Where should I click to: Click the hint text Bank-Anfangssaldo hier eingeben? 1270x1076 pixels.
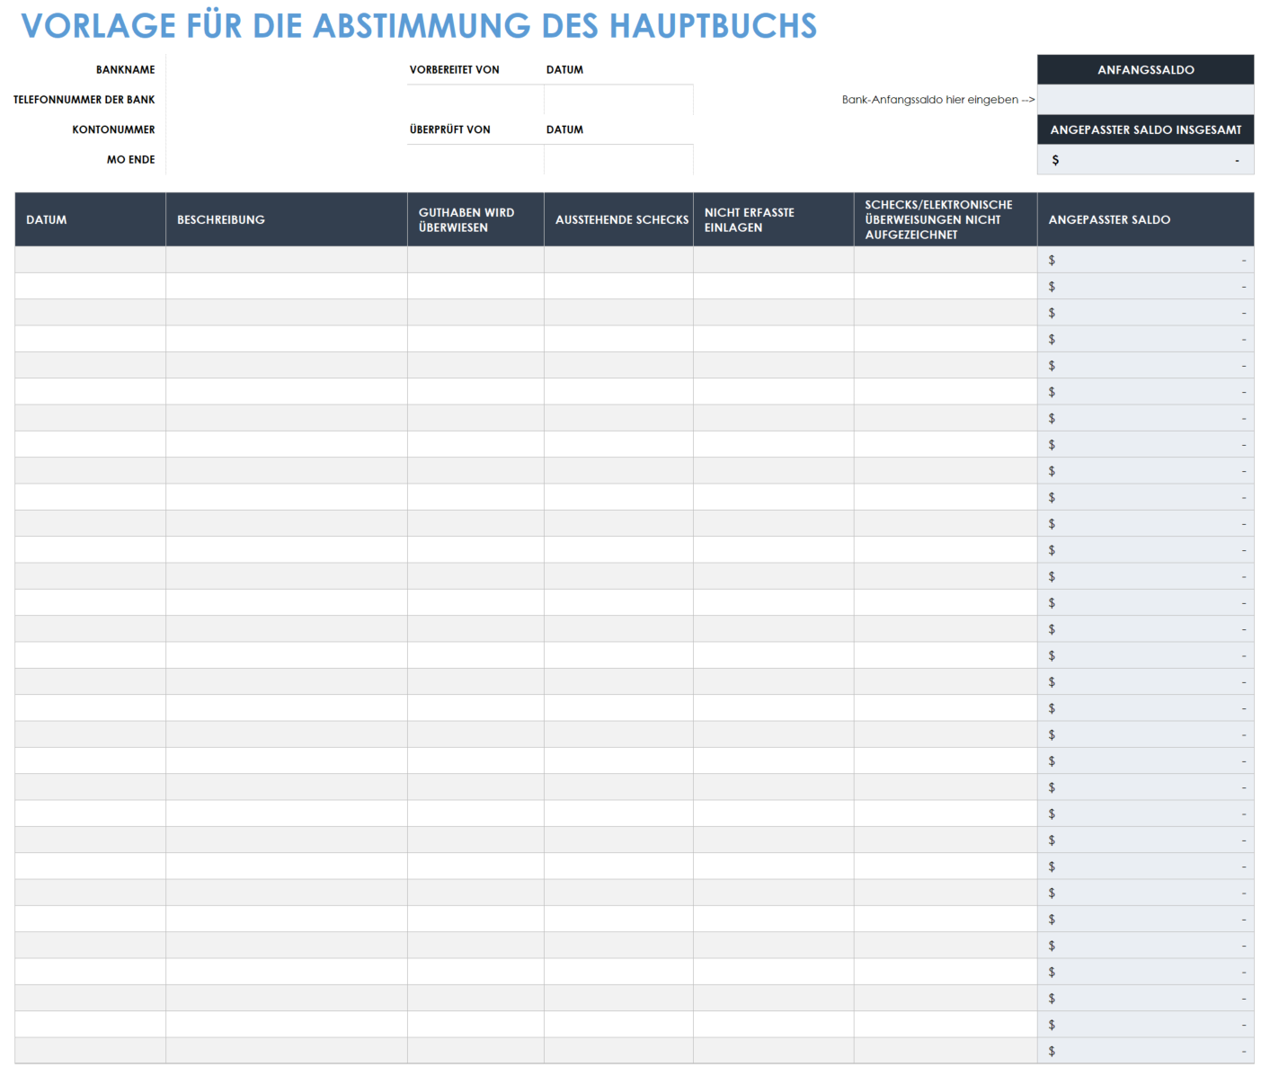(938, 100)
